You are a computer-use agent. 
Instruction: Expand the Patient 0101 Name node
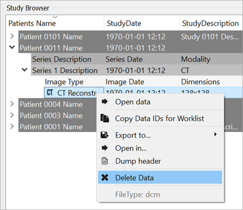click(12, 36)
